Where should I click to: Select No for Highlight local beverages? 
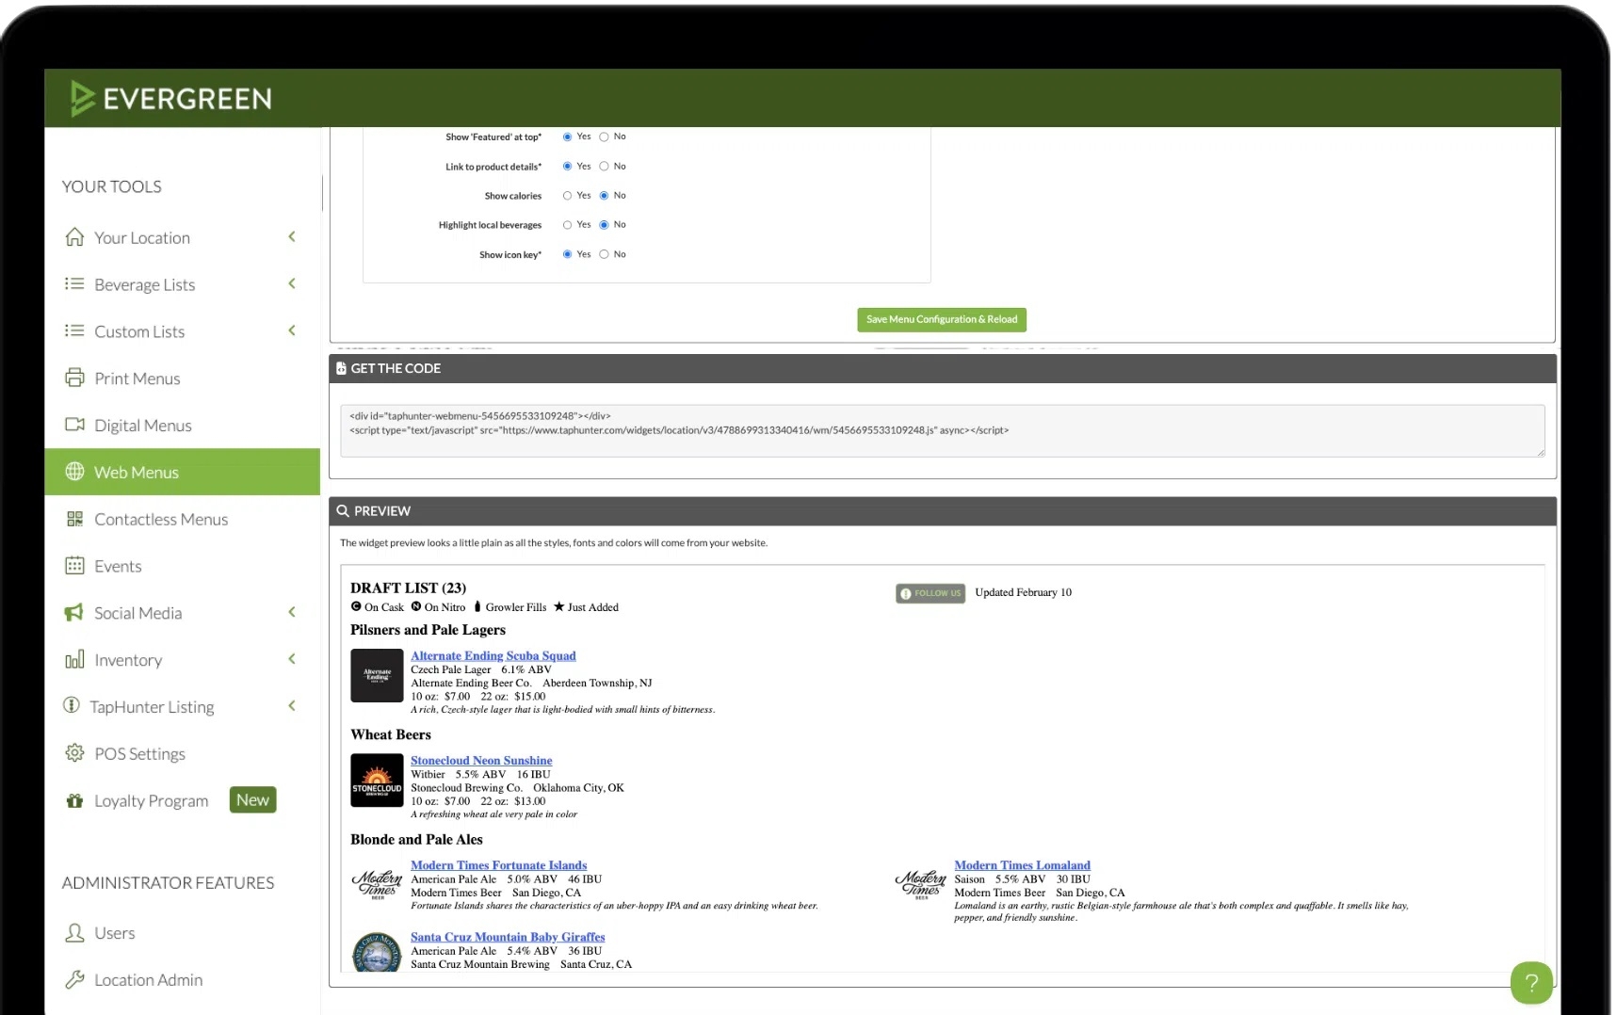(604, 225)
